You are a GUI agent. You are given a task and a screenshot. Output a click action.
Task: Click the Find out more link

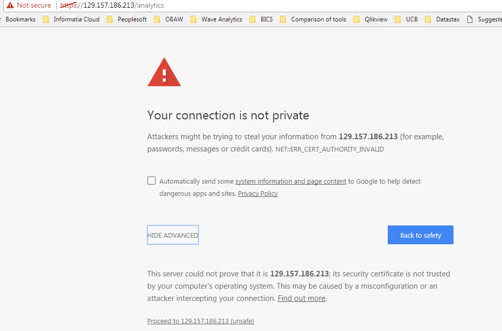click(301, 298)
